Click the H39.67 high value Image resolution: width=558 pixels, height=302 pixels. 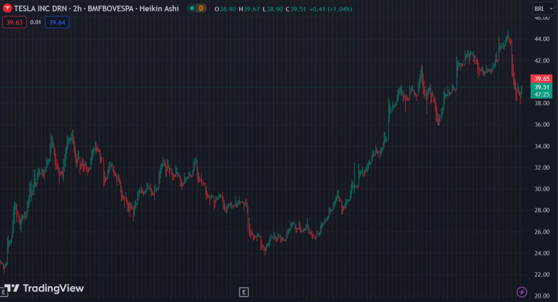tap(250, 9)
